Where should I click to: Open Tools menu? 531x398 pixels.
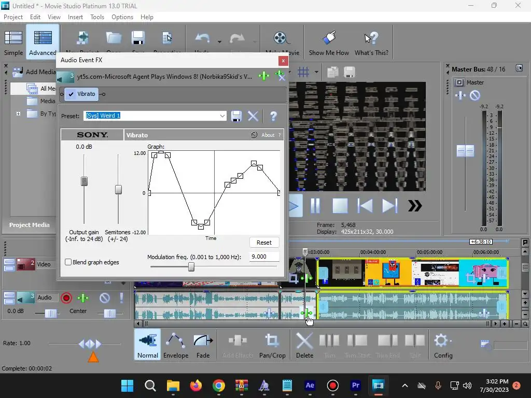pyautogui.click(x=97, y=17)
